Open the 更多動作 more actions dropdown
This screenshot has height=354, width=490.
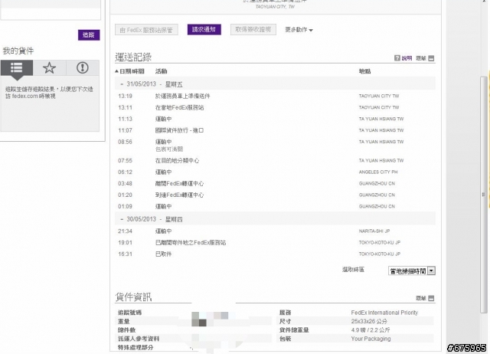(x=299, y=30)
